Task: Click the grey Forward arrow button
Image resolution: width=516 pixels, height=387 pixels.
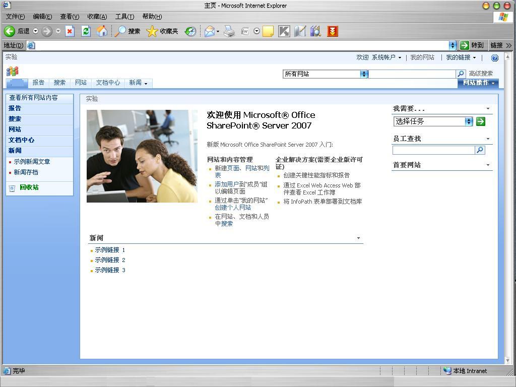Action: tap(47, 31)
